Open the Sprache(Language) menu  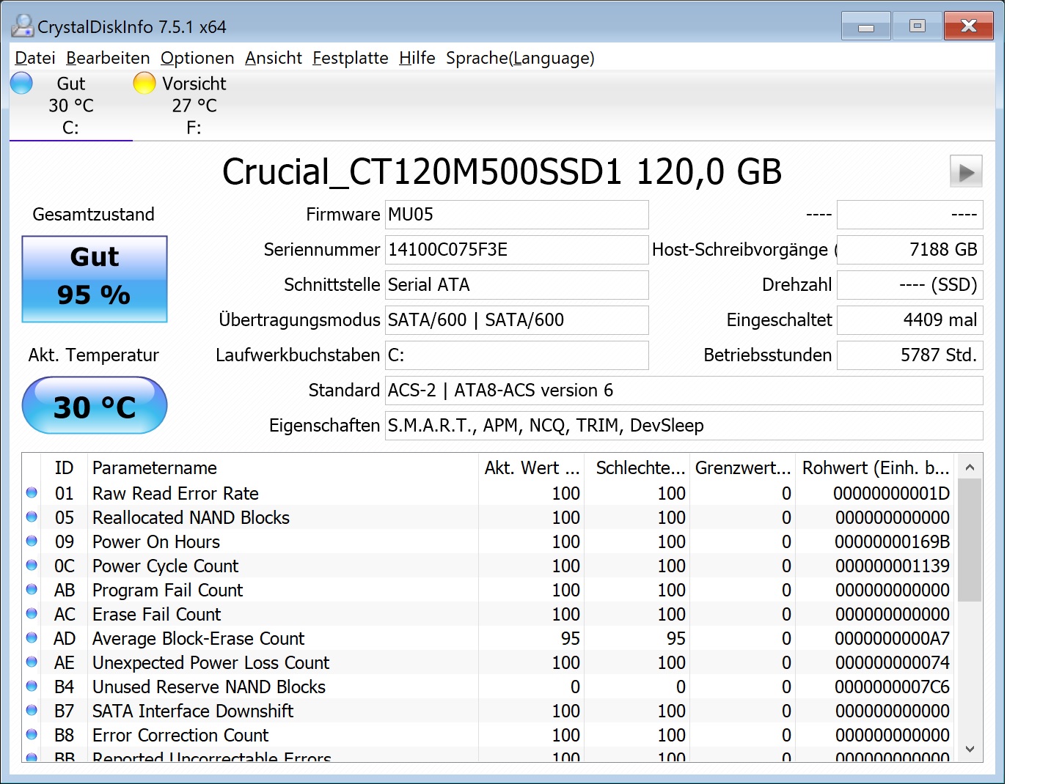click(520, 58)
